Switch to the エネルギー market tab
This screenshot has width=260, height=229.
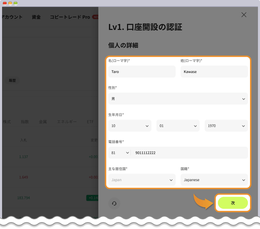(x=67, y=122)
